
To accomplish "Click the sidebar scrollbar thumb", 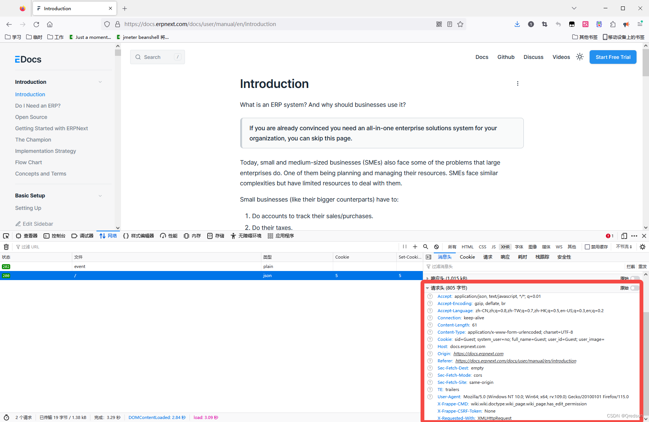I will (x=118, y=52).
